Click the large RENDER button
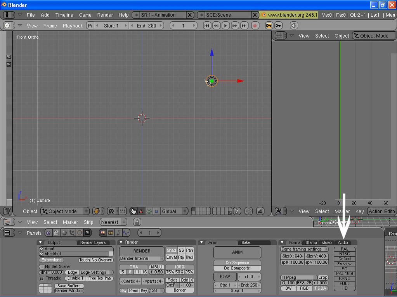This screenshot has width=397, height=297. tap(142, 251)
